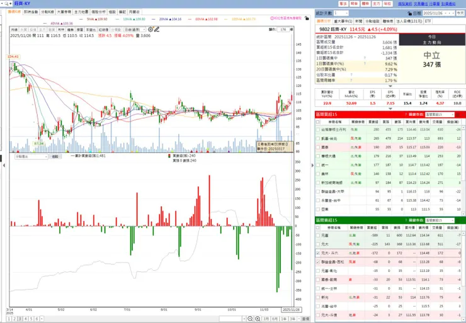This screenshot has height=323, width=466.
Task: Open help icon beside 區間周轉率
Action: (x=351, y=81)
